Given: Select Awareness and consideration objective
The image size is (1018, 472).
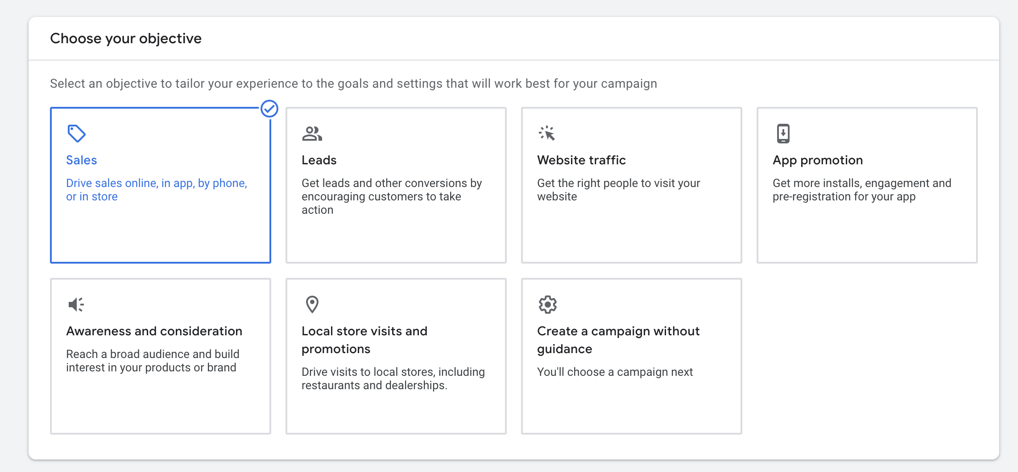Looking at the screenshot, I should click(161, 356).
